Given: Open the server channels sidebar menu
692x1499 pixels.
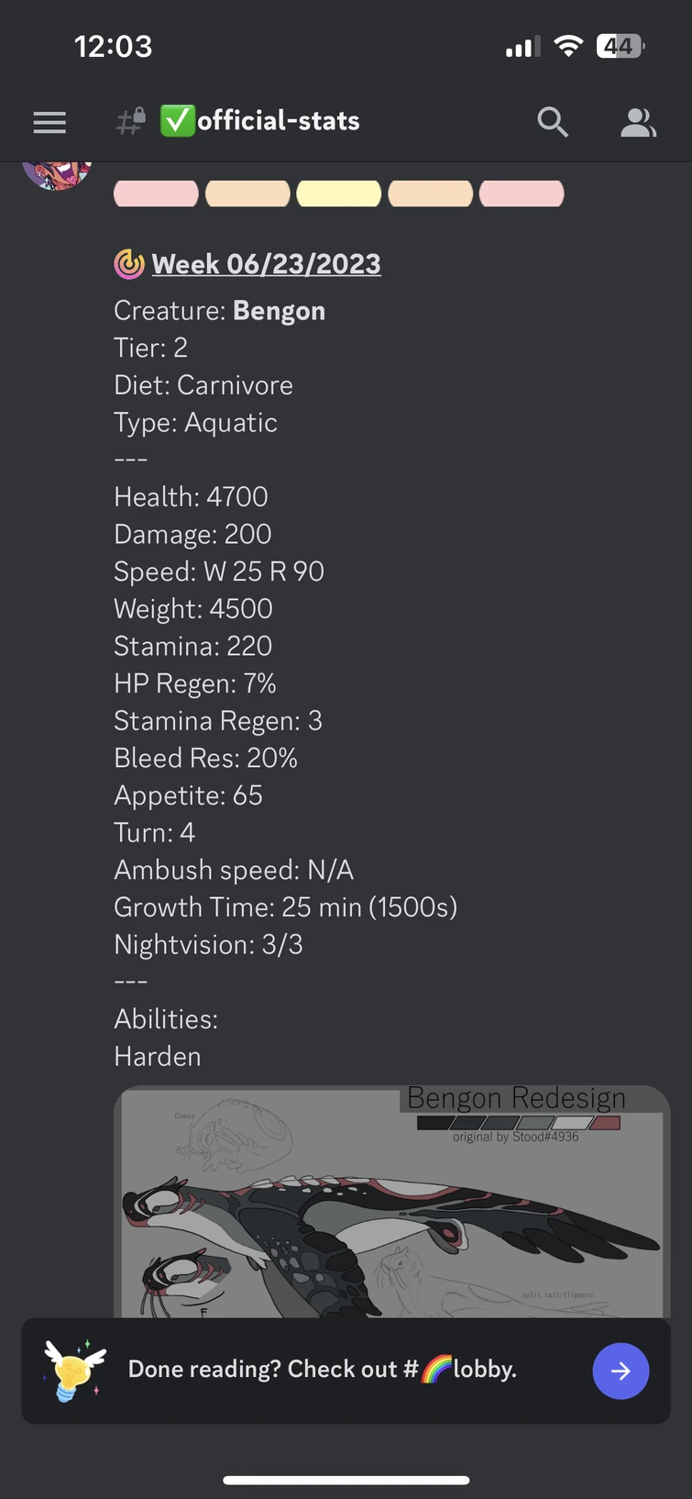Looking at the screenshot, I should point(49,121).
